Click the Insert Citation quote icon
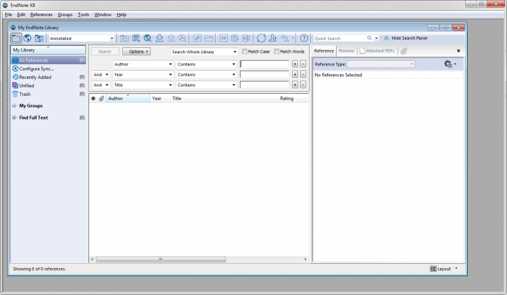The image size is (507, 295). [224, 38]
